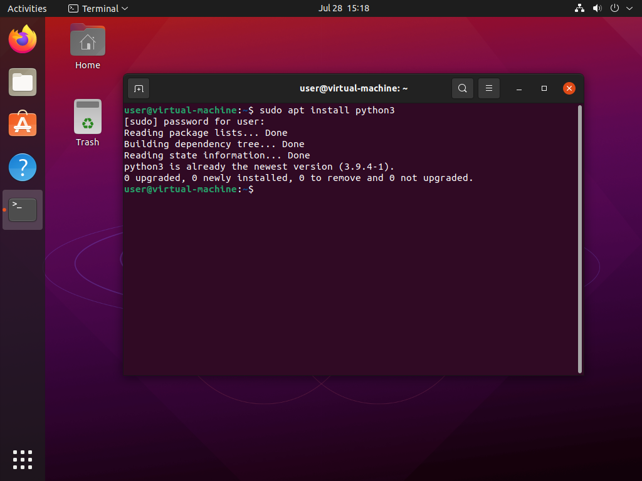
Task: Launch Firefox from the dock
Action: 23,40
